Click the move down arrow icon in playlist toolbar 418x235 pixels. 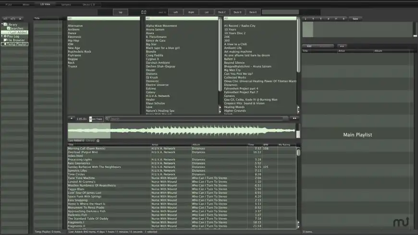coord(306,19)
